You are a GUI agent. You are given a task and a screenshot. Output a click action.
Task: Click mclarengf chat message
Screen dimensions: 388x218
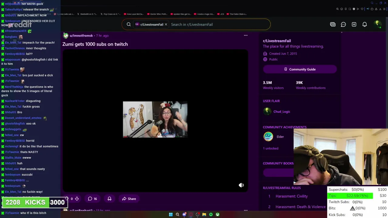(30, 146)
